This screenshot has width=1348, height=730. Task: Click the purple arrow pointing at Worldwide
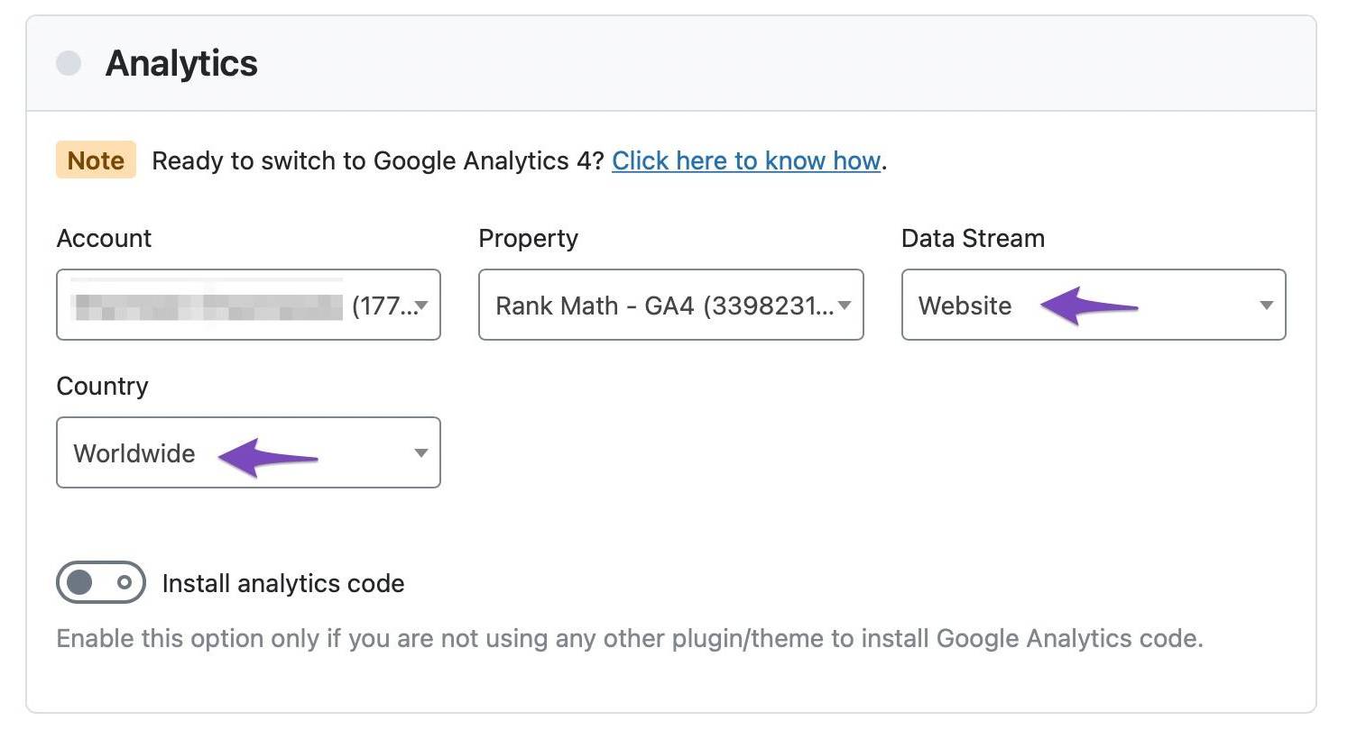(x=267, y=456)
